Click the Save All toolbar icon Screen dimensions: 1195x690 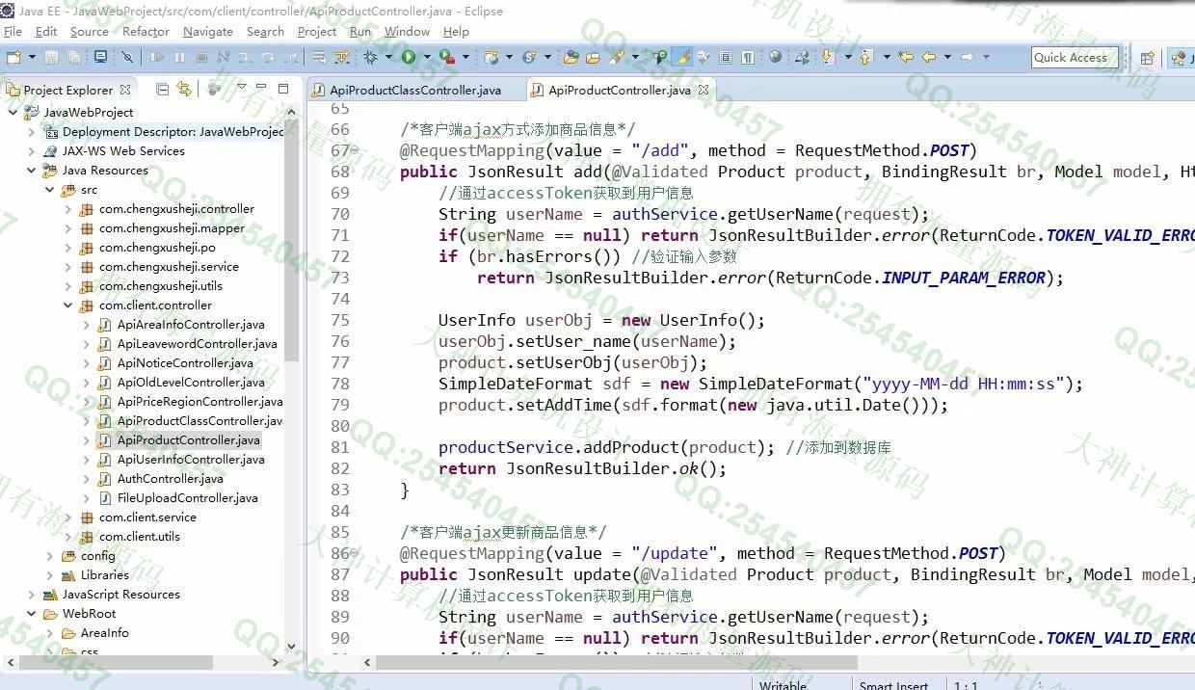pos(74,58)
